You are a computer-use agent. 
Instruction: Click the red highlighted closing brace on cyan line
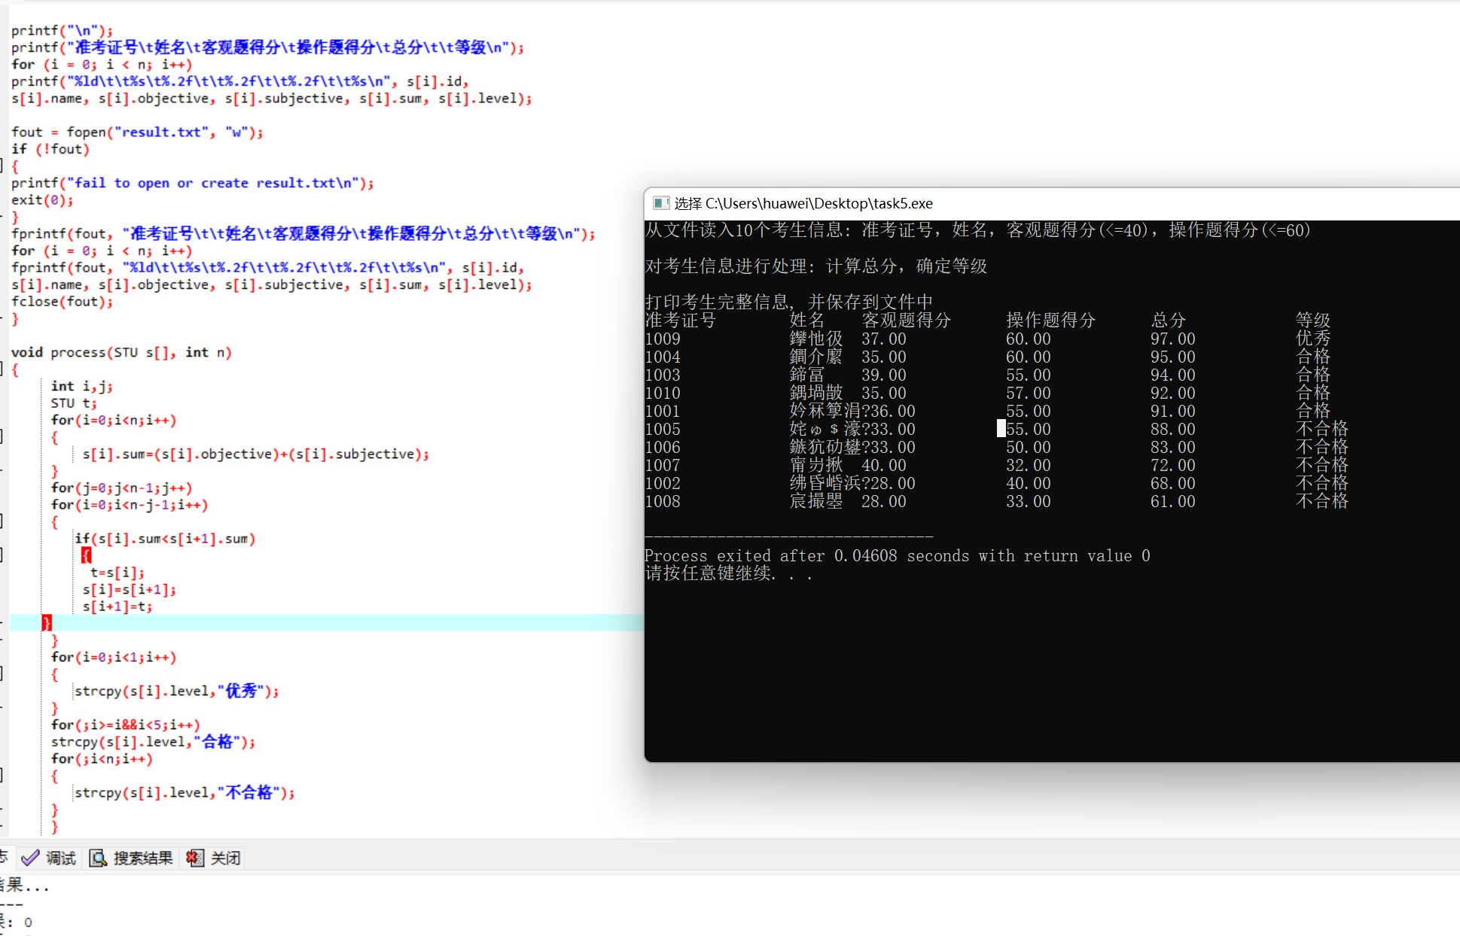pyautogui.click(x=47, y=622)
